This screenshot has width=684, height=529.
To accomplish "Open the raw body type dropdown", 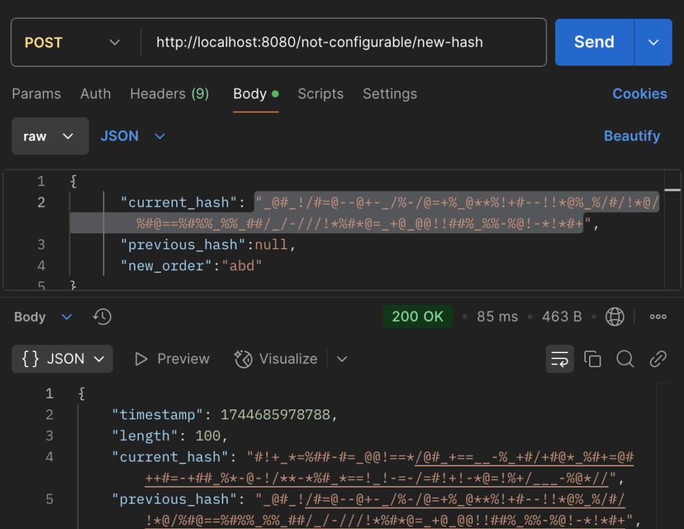I will click(x=49, y=136).
